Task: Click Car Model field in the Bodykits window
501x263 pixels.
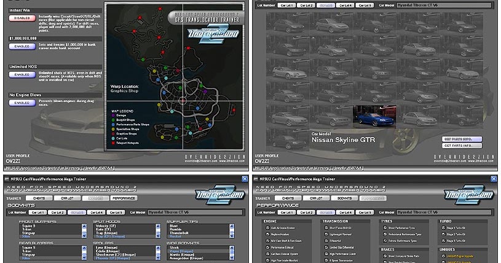Action: tap(195, 212)
